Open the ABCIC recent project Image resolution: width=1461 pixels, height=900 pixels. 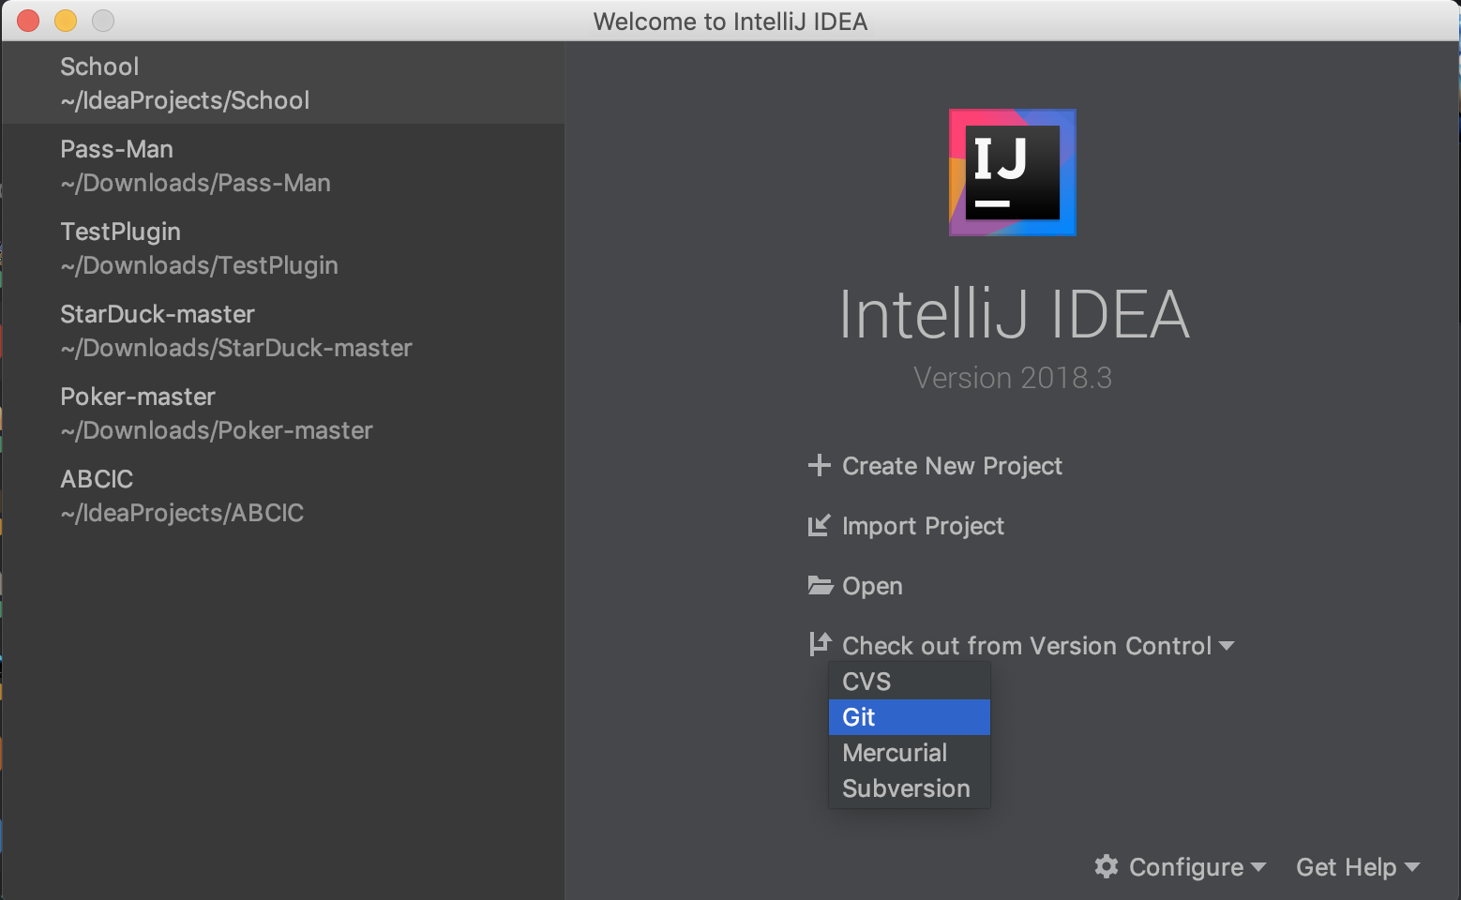pos(283,495)
